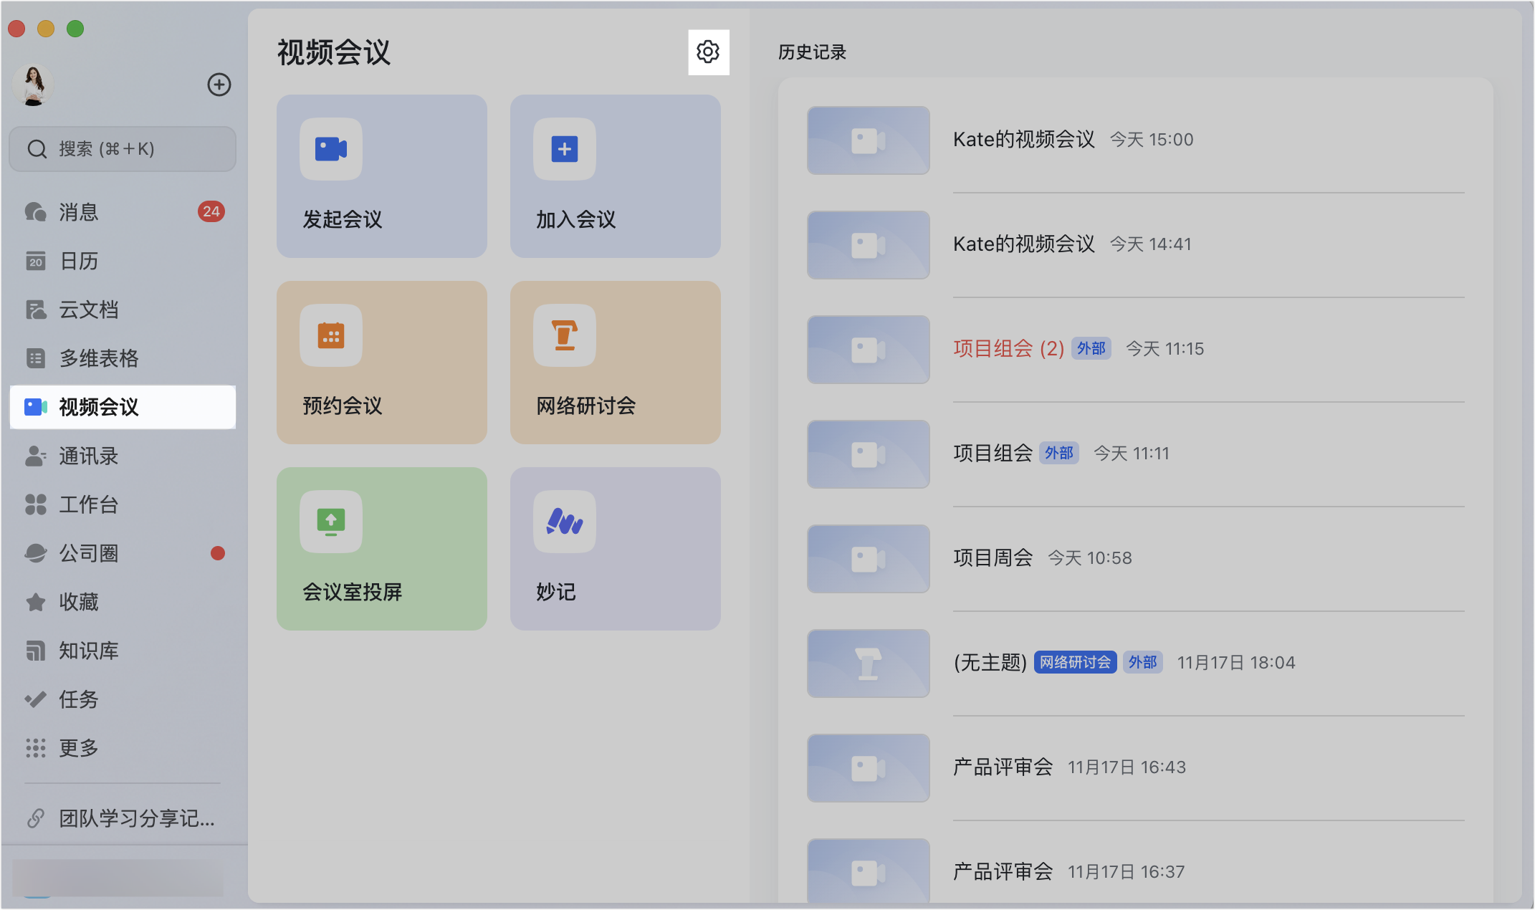This screenshot has height=910, width=1535.
Task: Click the 妙记 icon
Action: [565, 522]
